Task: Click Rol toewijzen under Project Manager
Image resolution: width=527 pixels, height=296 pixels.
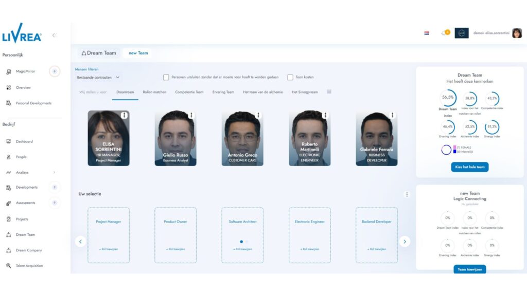Action: pos(109,249)
